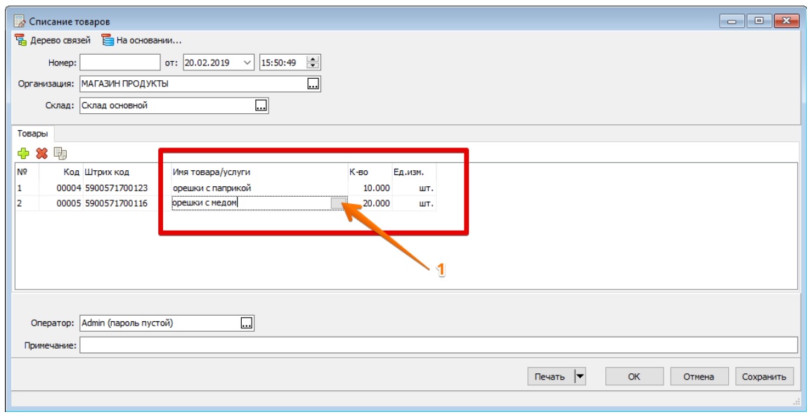Click the copy-row icon in Товары toolbar
The height and width of the screenshot is (419, 809).
click(60, 153)
